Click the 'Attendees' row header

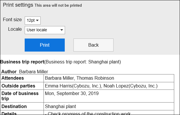point(22,78)
